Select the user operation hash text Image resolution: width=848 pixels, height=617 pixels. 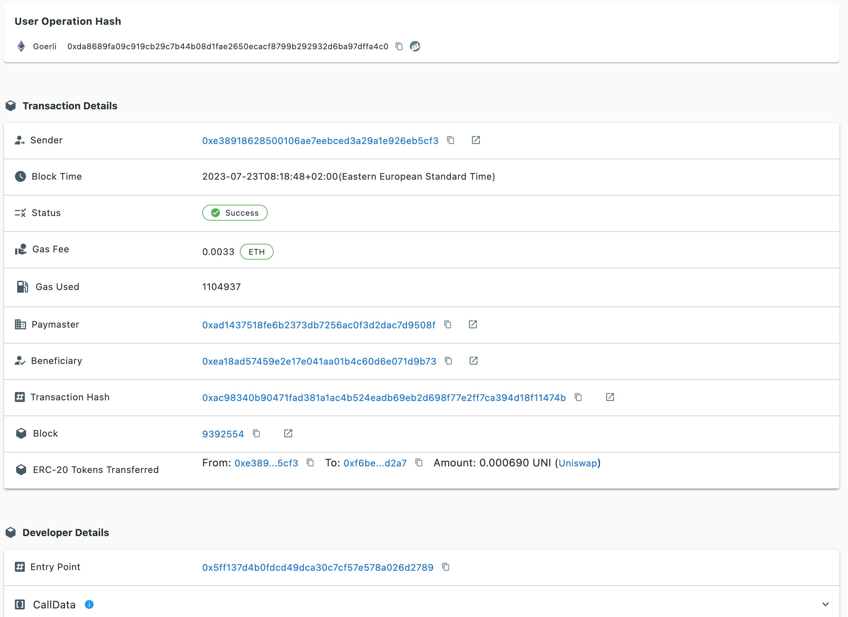(x=228, y=46)
